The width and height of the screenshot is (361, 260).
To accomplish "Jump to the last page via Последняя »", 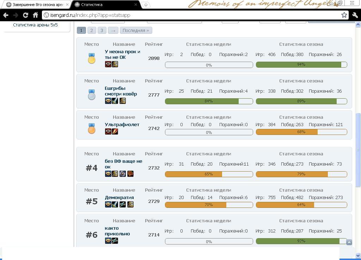I will tap(136, 30).
